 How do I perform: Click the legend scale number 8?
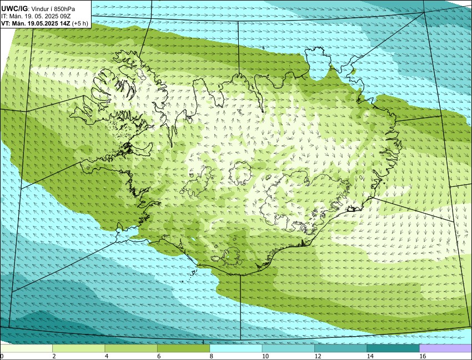click(x=212, y=356)
